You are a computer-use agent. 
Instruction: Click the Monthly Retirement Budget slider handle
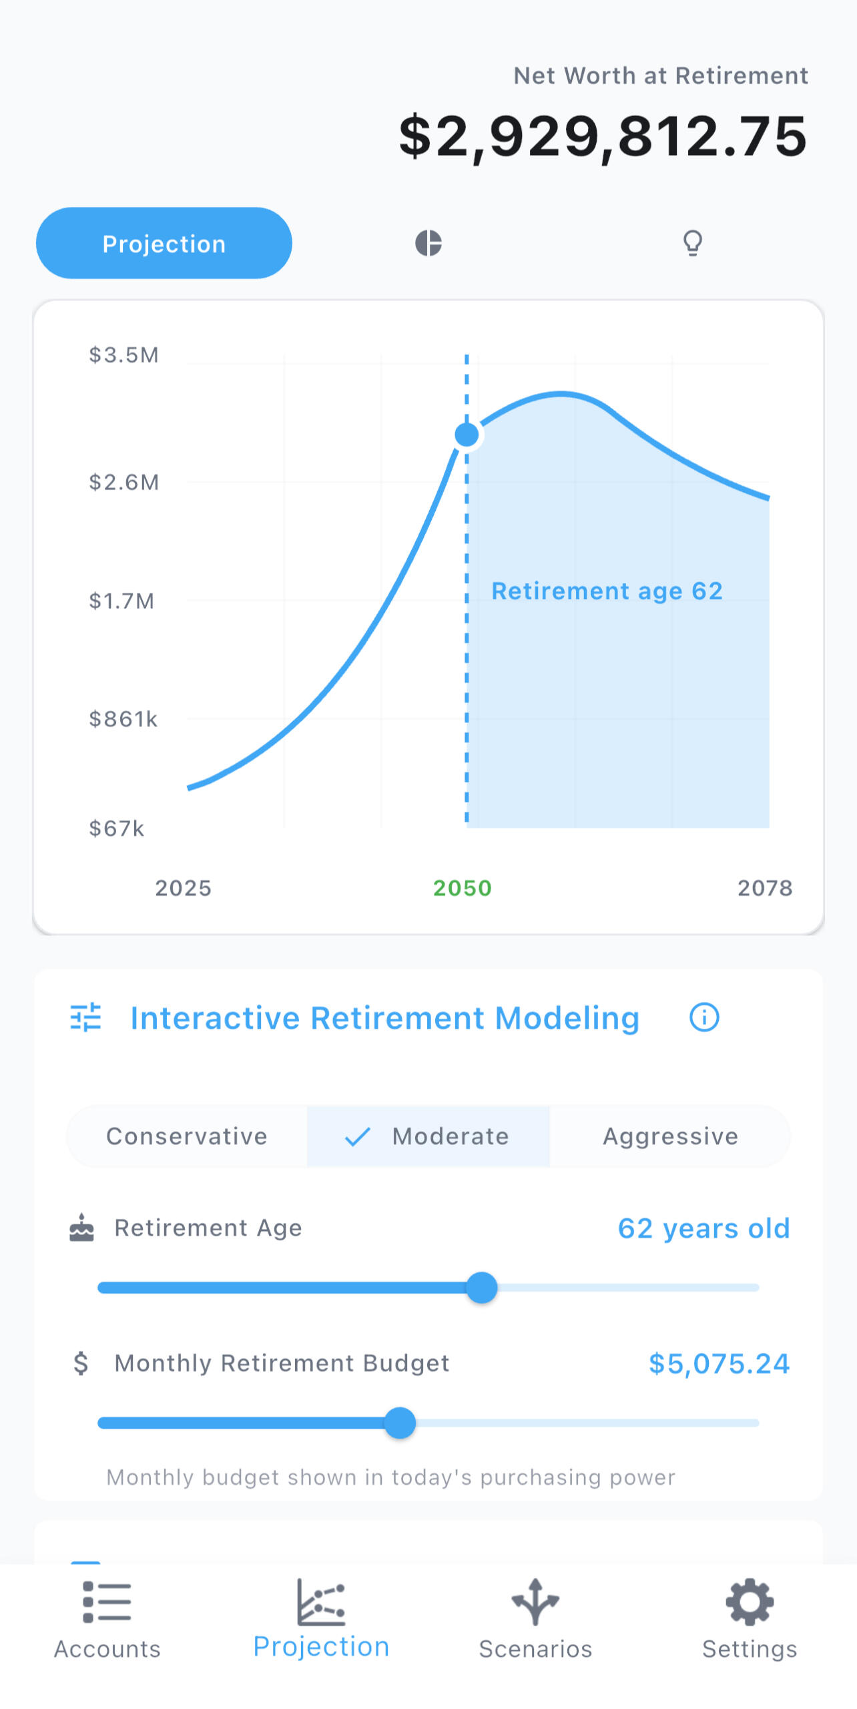[x=400, y=1423]
